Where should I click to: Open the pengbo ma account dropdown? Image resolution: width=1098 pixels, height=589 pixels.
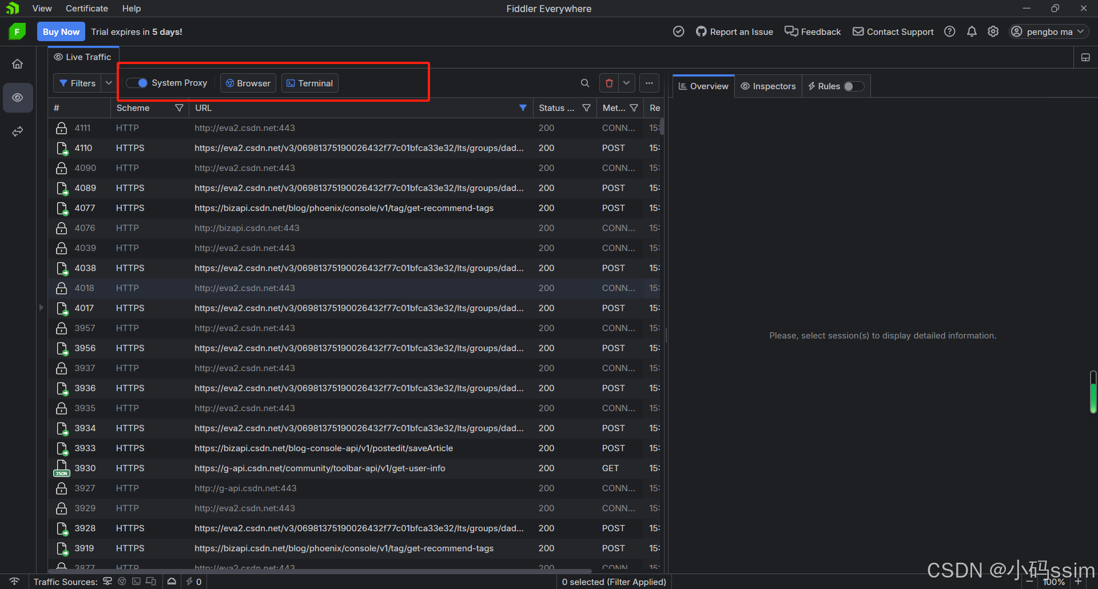[1048, 31]
